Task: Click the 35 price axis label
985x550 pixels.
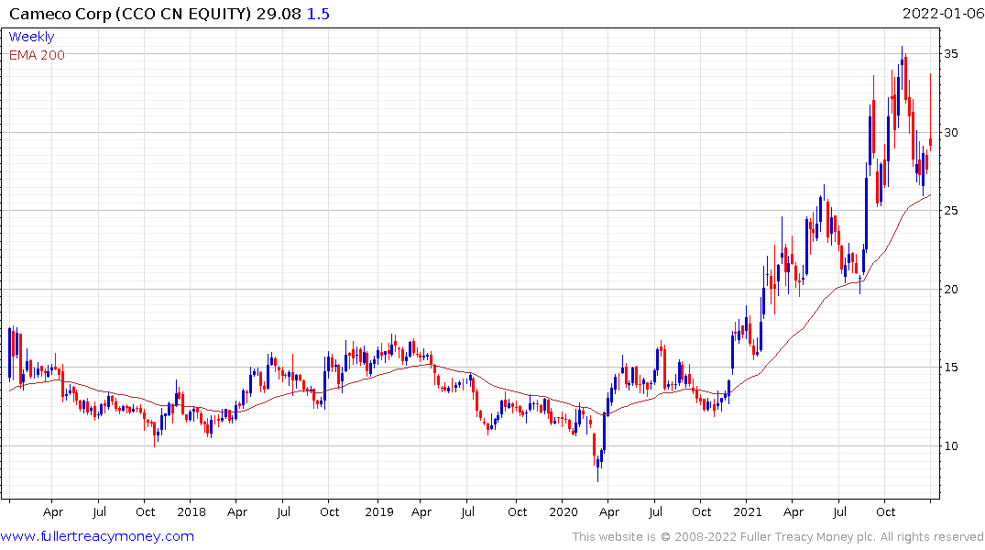Action: click(952, 54)
